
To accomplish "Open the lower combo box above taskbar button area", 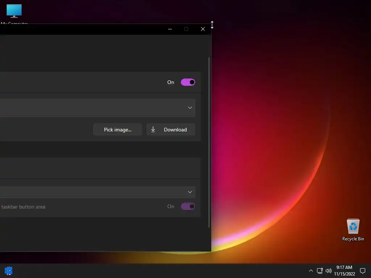I will tap(97, 192).
